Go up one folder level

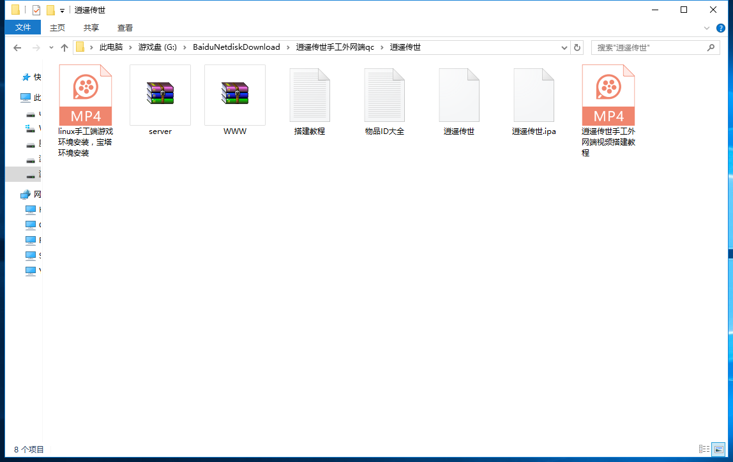click(64, 48)
